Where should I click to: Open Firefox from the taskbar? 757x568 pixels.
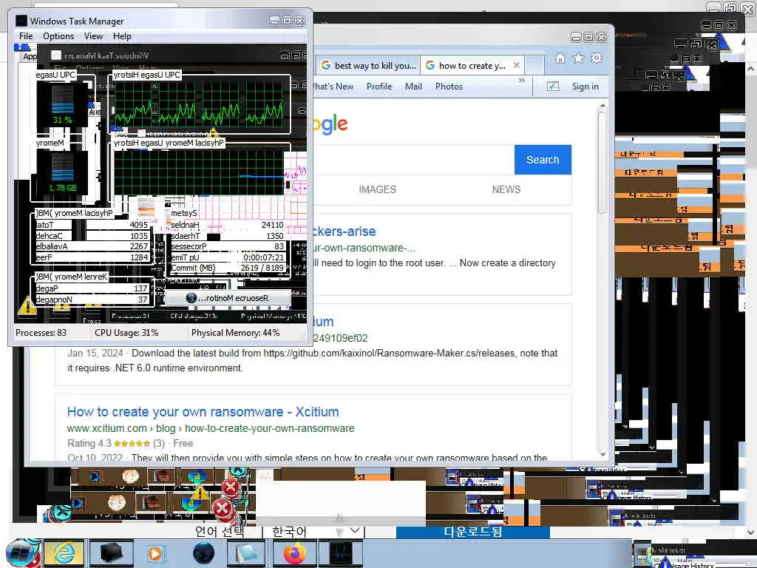point(294,553)
